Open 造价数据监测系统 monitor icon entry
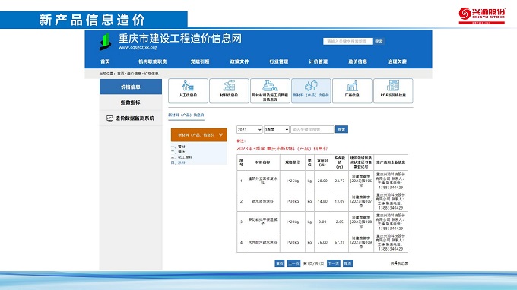The image size is (517, 290). (x=131, y=118)
